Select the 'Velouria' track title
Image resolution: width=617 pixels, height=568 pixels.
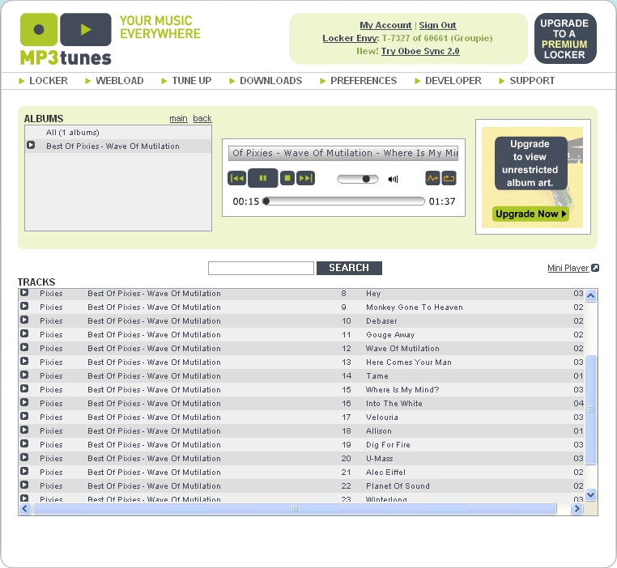click(x=381, y=417)
